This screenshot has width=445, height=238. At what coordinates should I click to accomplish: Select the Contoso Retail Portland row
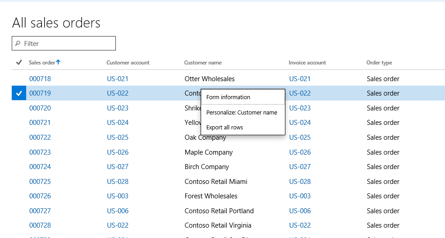219,211
